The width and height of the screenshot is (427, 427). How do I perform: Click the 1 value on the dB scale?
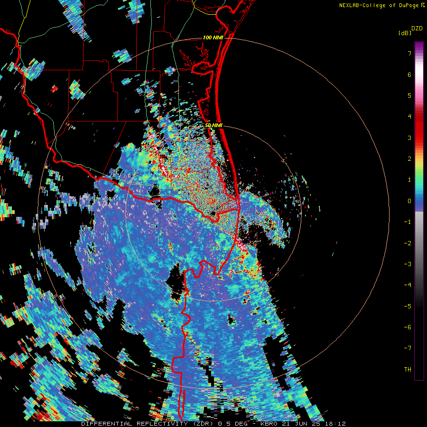[409, 180]
